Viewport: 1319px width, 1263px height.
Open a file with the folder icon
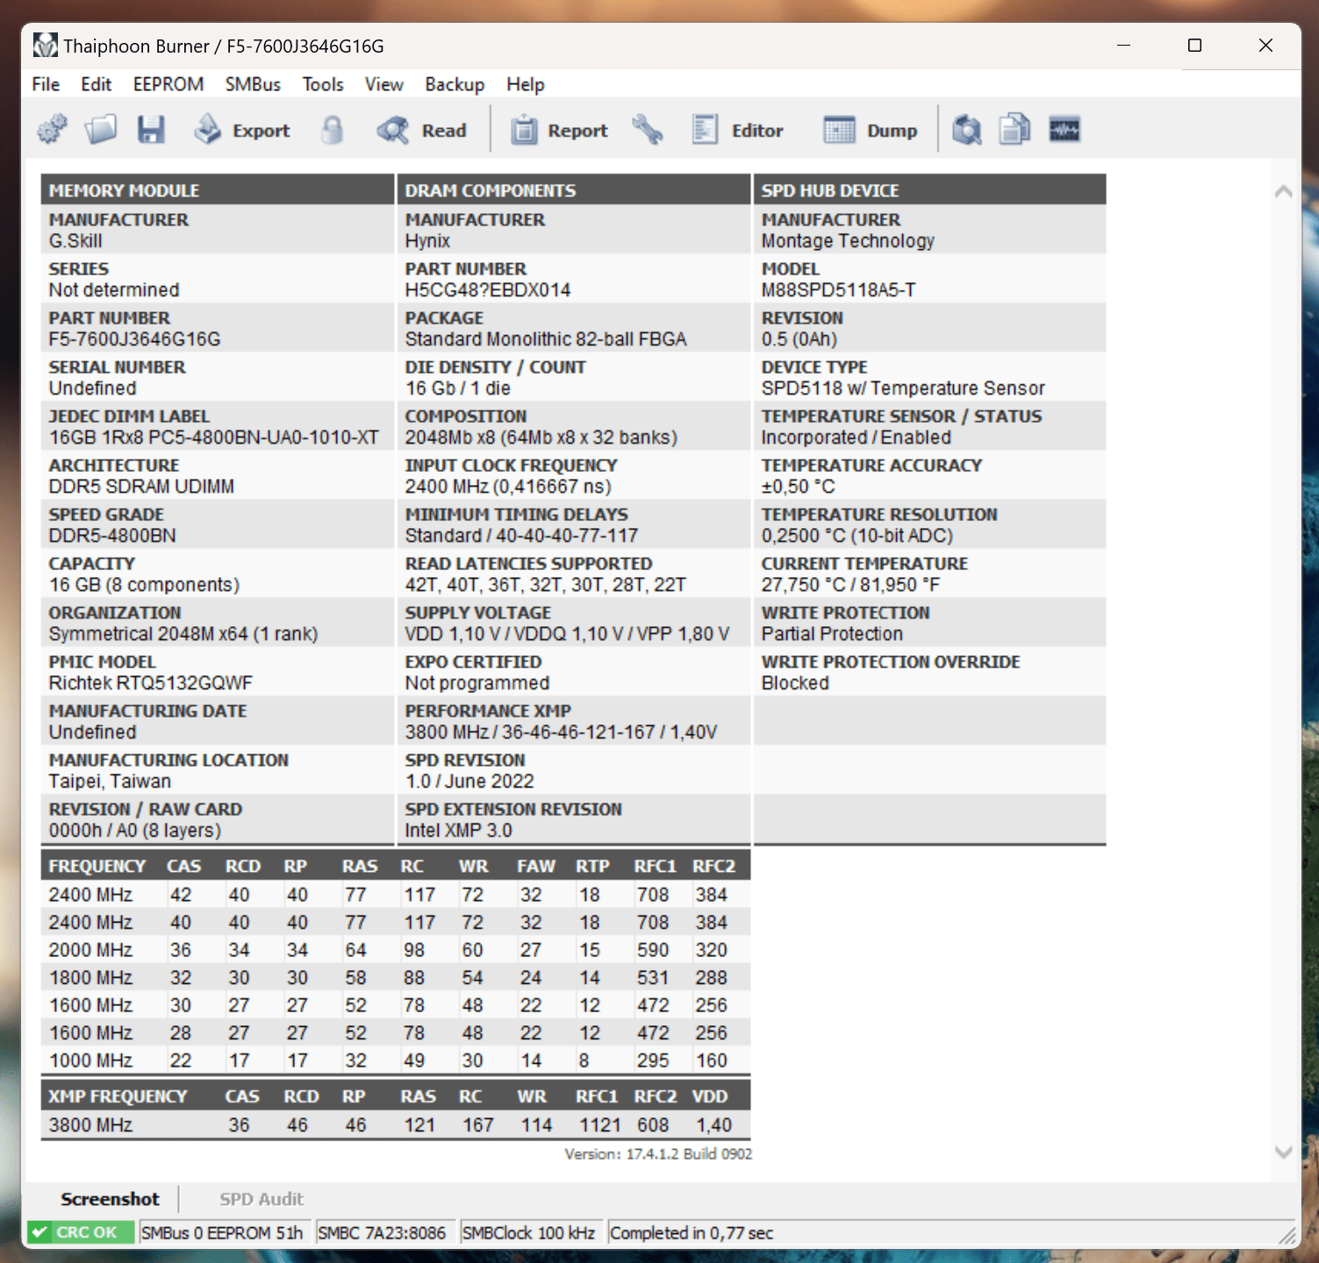pos(100,130)
